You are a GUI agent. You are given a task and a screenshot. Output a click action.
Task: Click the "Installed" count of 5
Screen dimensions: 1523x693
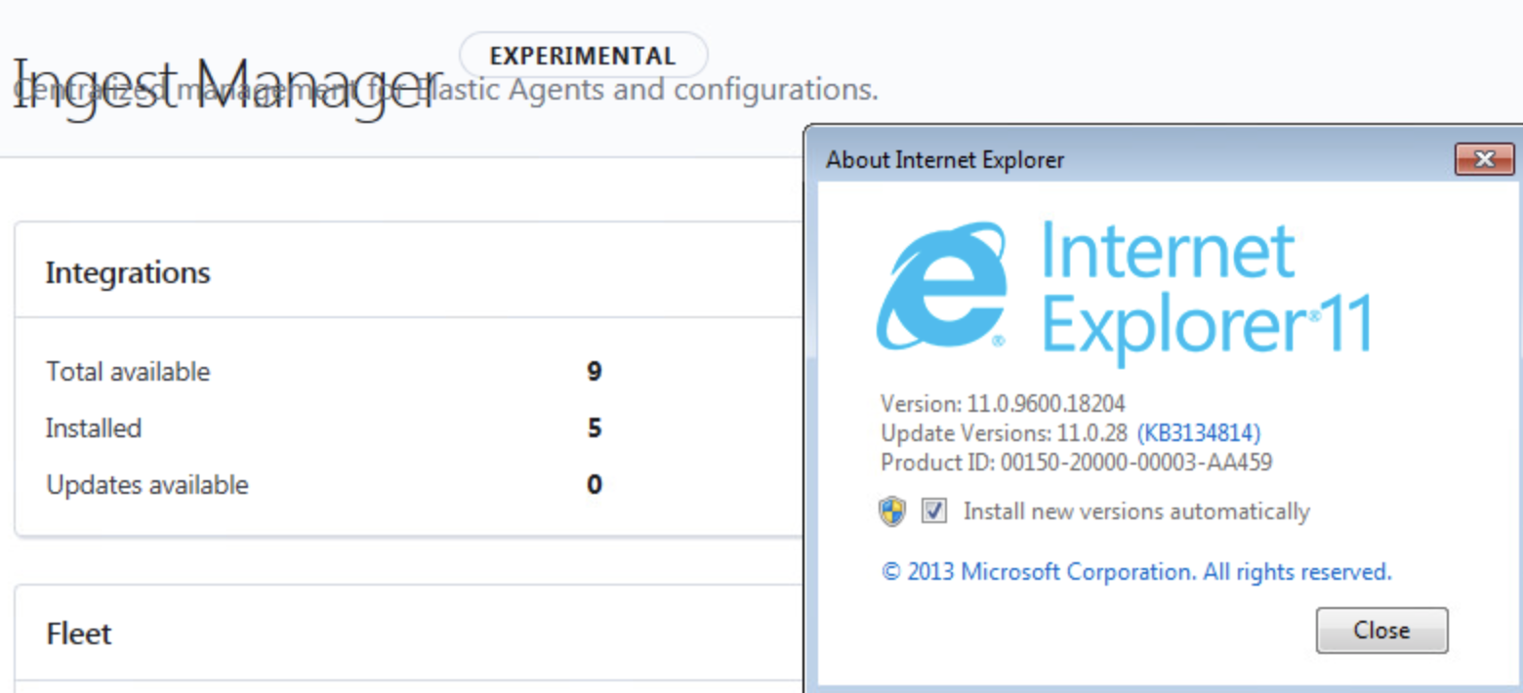[x=597, y=428]
